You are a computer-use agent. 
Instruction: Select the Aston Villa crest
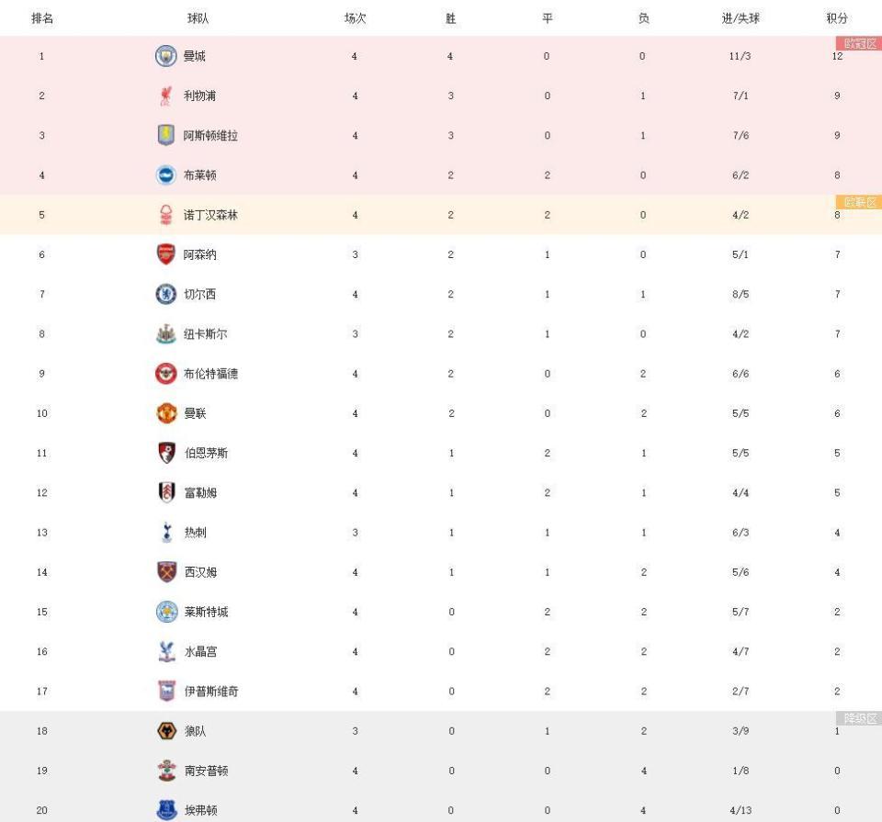[x=166, y=136]
